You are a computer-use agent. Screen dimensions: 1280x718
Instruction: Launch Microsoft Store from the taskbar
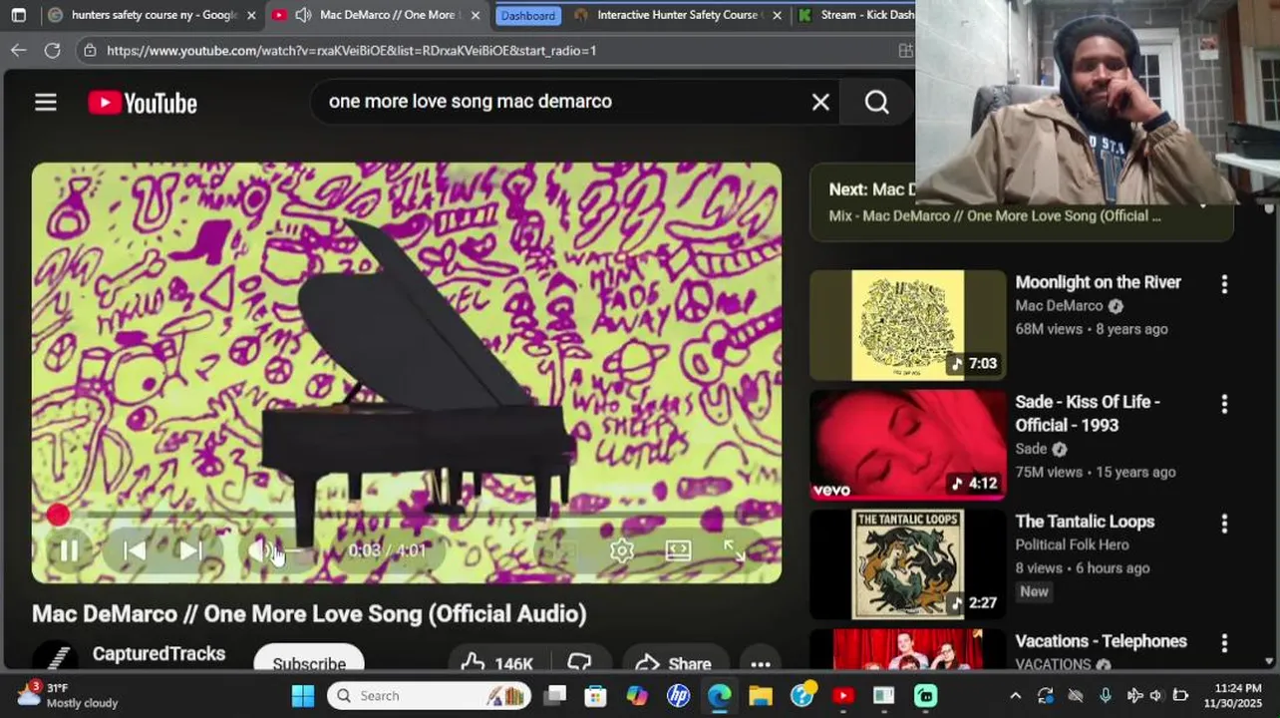click(x=595, y=695)
